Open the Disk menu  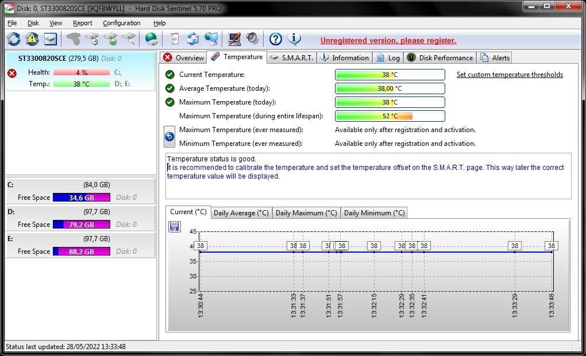pos(33,23)
